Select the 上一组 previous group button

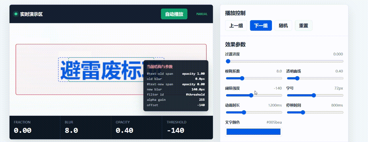tap(236, 25)
